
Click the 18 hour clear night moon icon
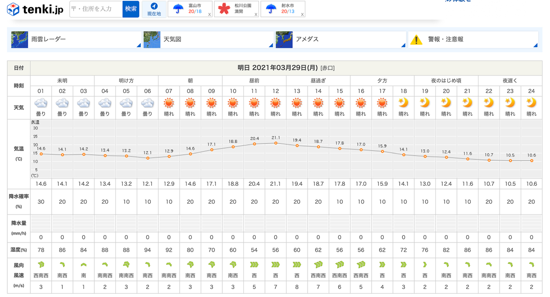click(403, 103)
